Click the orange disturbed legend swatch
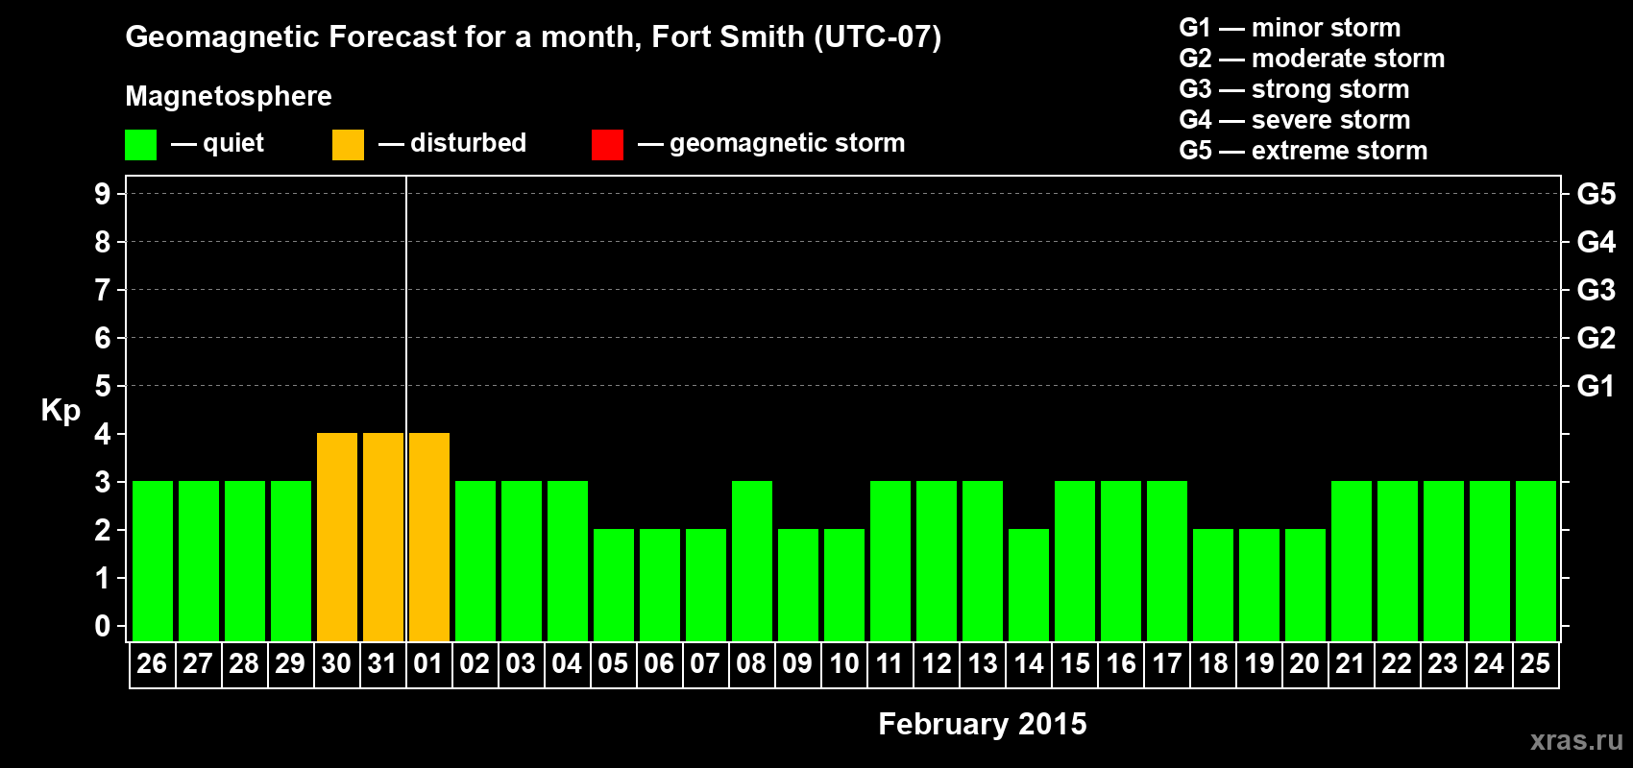 (x=348, y=145)
